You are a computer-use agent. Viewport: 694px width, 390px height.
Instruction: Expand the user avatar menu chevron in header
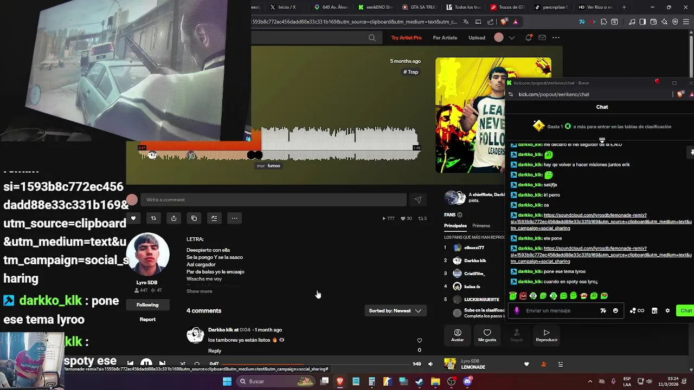[512, 37]
